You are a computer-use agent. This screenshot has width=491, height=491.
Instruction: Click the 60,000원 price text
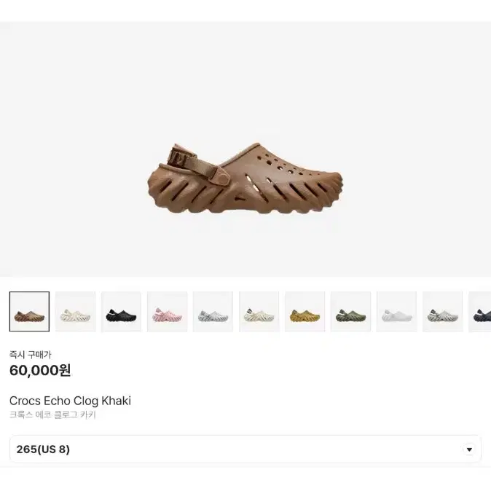point(40,371)
